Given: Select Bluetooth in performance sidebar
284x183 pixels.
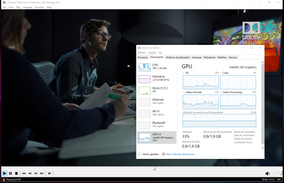Looking at the screenshot, I should click(x=157, y=125).
